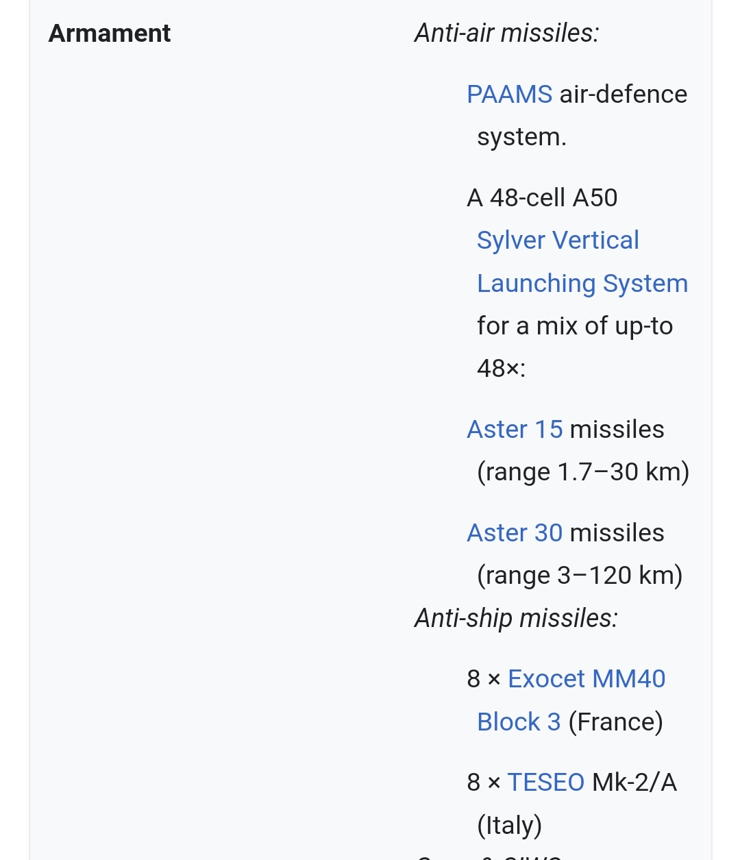Click the "for a mix of up-to" text
The height and width of the screenshot is (860, 740).
click(x=575, y=326)
